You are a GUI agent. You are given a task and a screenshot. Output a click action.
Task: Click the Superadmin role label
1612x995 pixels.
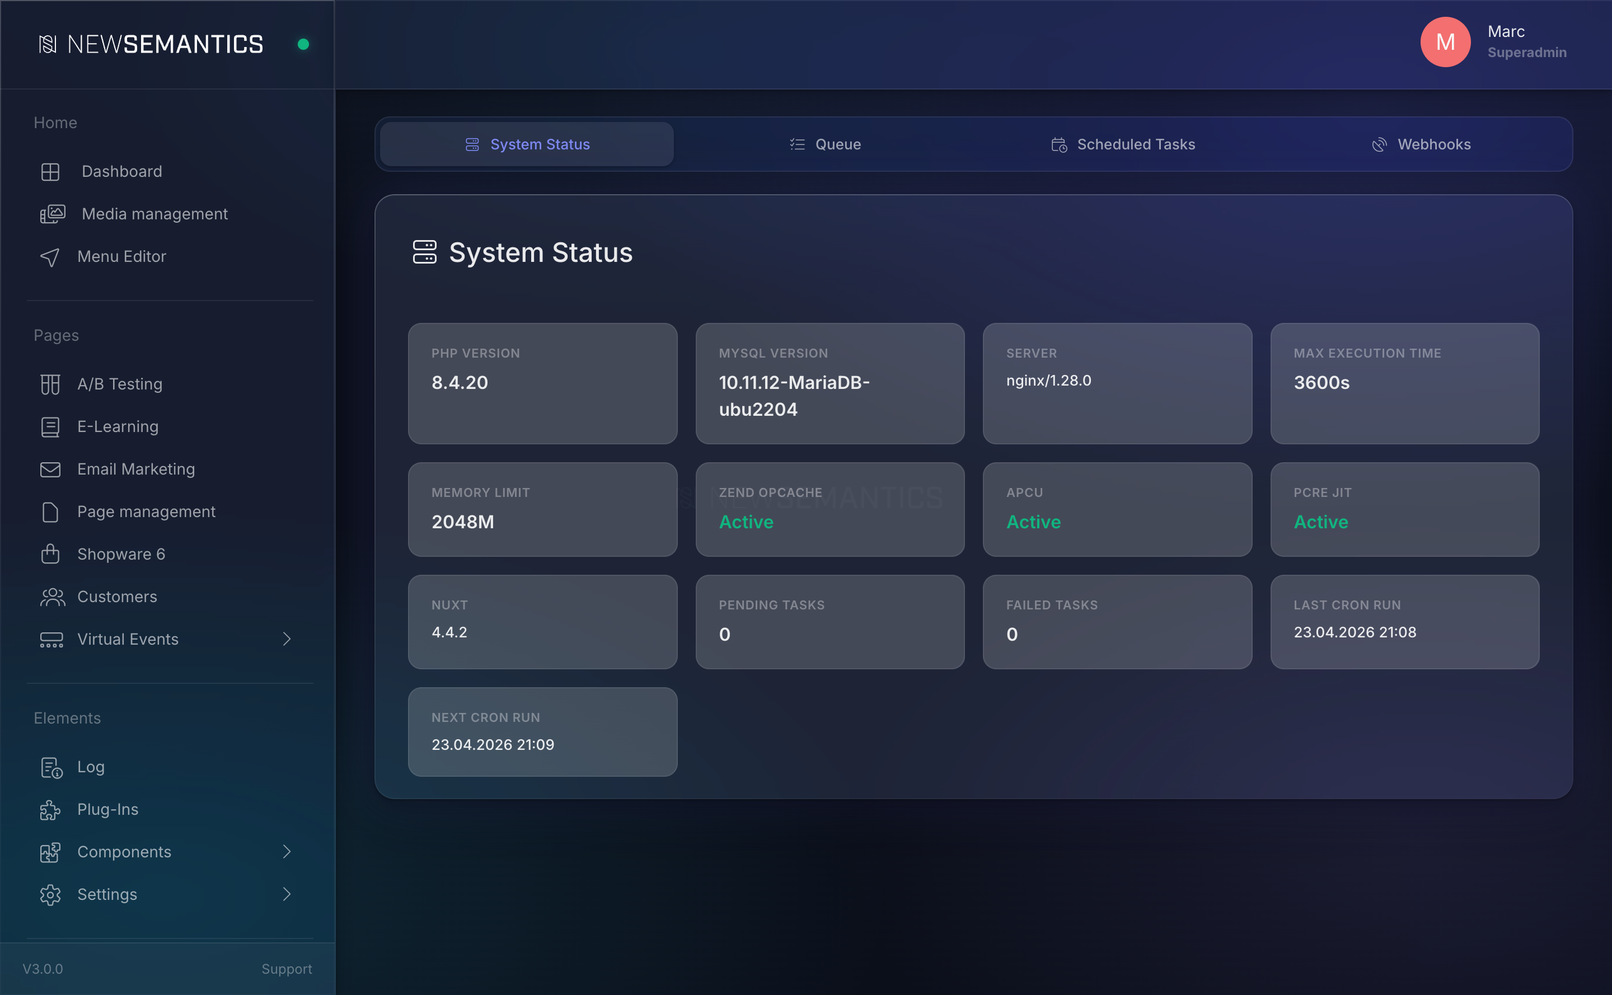(1527, 53)
